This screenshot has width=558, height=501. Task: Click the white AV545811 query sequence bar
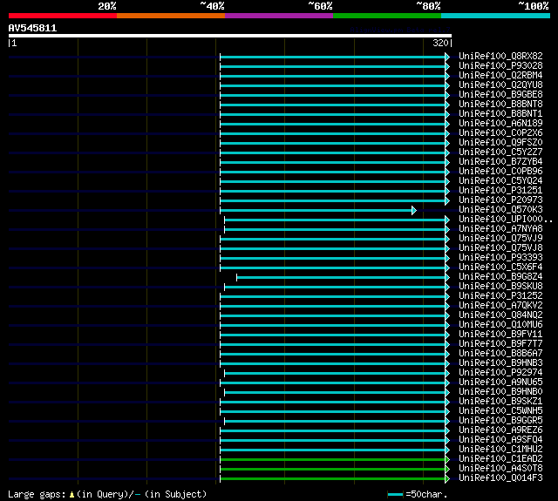230,36
